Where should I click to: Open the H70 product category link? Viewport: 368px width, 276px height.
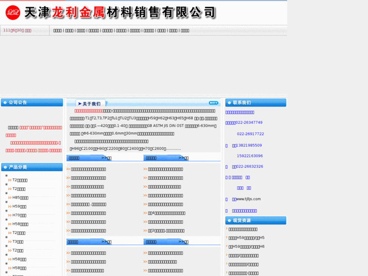click(x=19, y=215)
